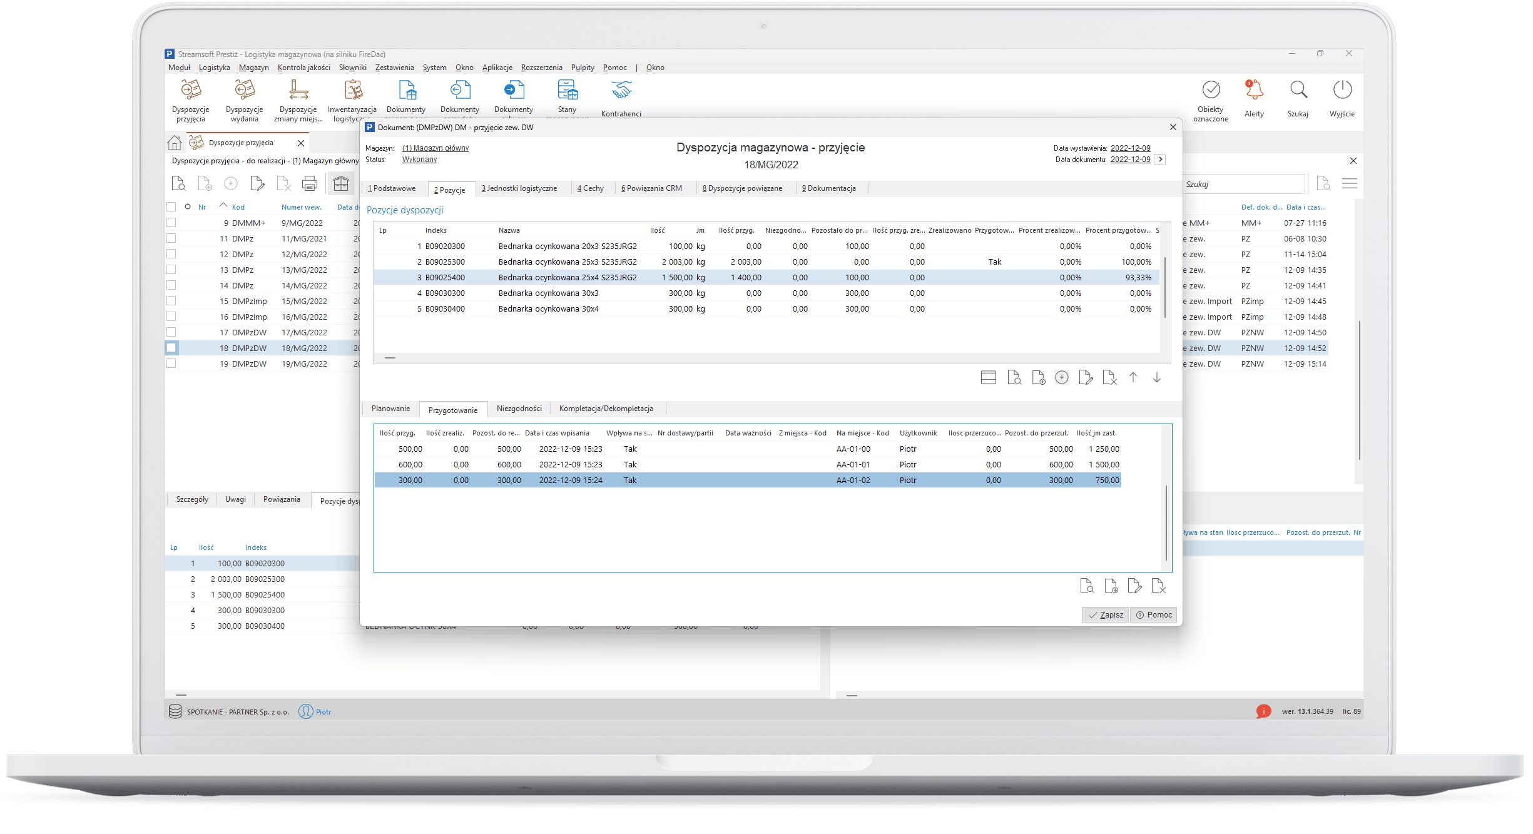The width and height of the screenshot is (1533, 834).
Task: Sort list by Kod column header
Action: (x=238, y=207)
